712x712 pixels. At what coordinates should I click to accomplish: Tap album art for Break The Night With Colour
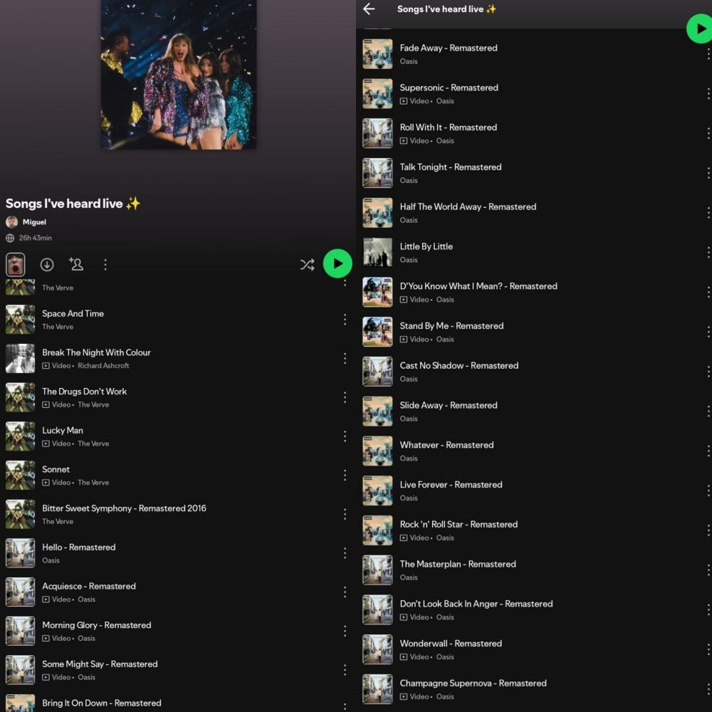point(20,359)
